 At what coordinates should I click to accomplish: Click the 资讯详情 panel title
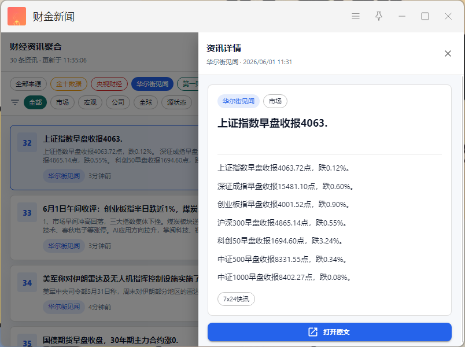point(224,49)
